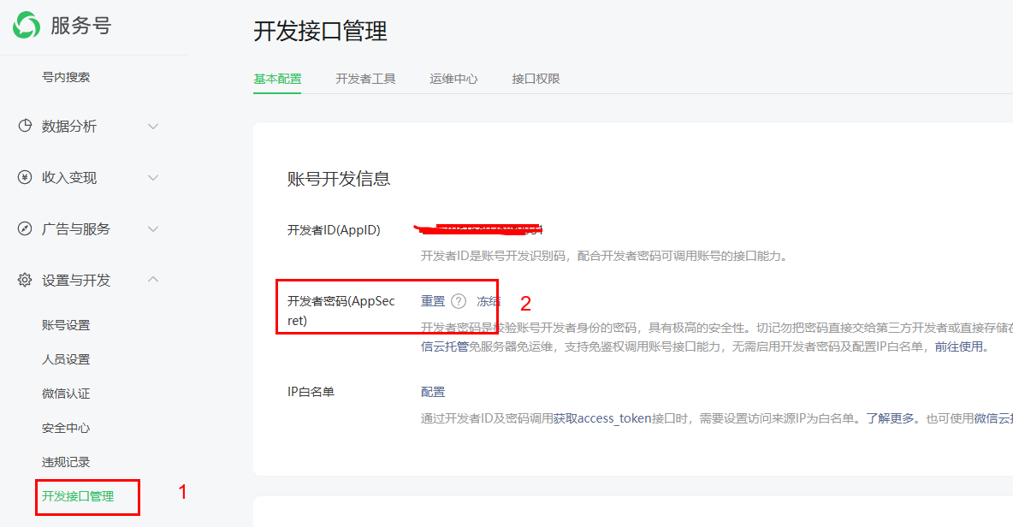Viewport: 1013px width, 527px height.
Task: Open 账号设置 in the sidebar
Action: [x=66, y=325]
